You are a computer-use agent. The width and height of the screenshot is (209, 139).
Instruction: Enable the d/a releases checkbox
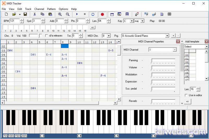47,36
